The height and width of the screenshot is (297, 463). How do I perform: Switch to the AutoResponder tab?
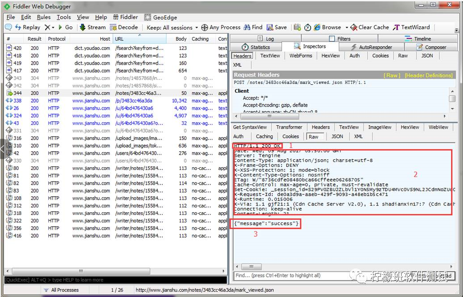(372, 47)
